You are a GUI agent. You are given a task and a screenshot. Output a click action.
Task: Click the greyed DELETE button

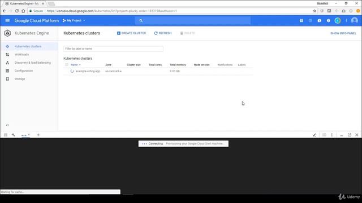coord(187,33)
